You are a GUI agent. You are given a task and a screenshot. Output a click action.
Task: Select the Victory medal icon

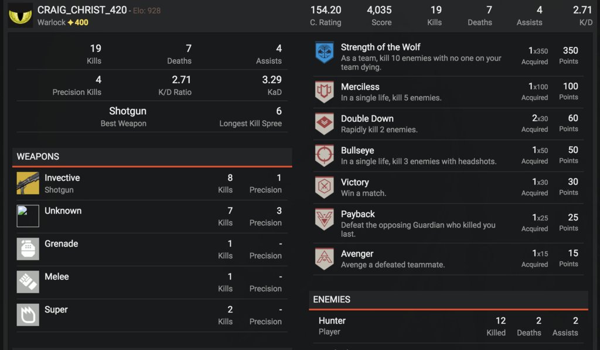click(325, 187)
